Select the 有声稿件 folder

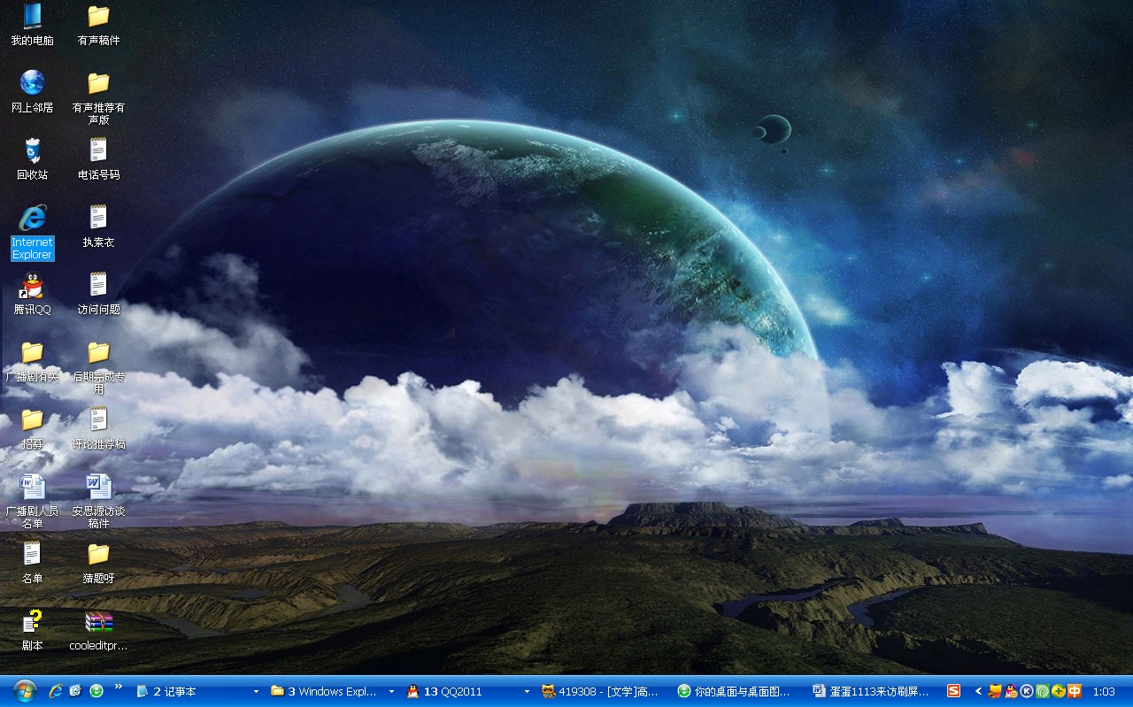[x=98, y=24]
